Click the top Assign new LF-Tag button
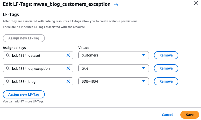The height and width of the screenshot is (120, 201). (x=24, y=38)
